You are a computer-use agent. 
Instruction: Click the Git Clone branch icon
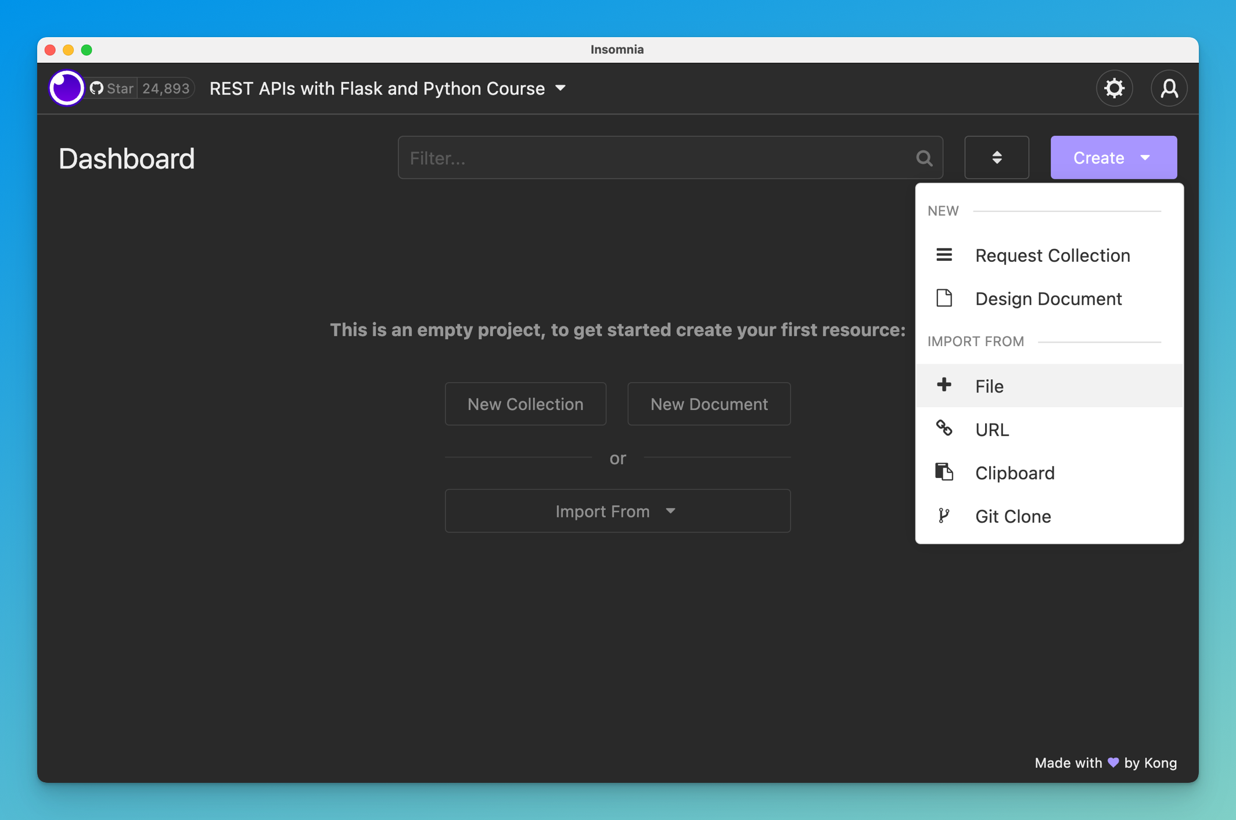(944, 516)
